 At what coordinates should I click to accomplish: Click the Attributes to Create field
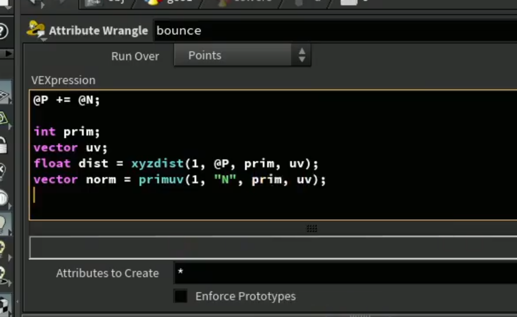coord(346,273)
